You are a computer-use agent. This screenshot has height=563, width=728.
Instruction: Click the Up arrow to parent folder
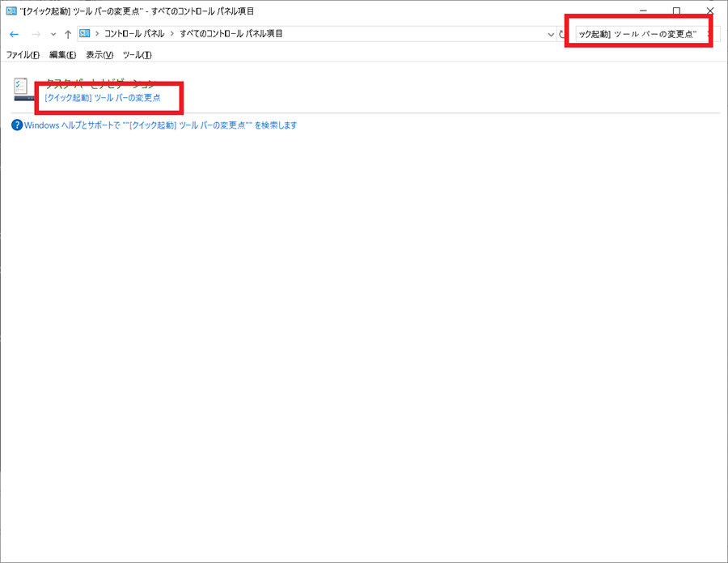[68, 34]
